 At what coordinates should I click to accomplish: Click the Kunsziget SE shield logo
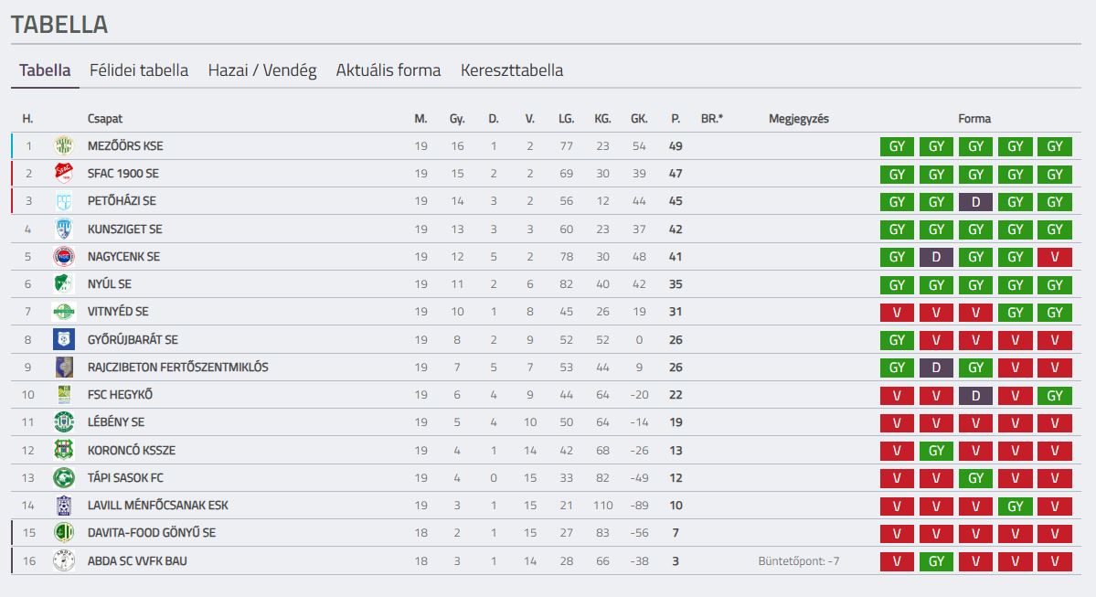pyautogui.click(x=64, y=229)
